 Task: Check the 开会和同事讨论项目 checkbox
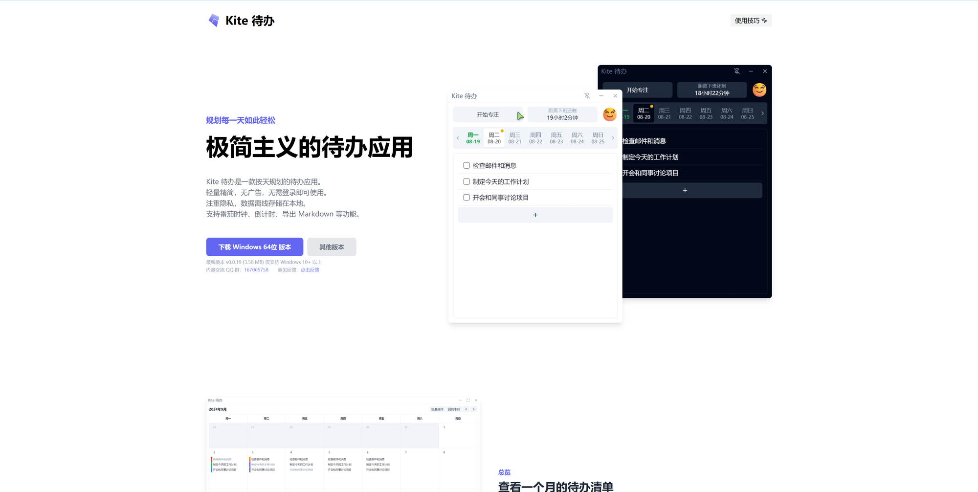467,198
